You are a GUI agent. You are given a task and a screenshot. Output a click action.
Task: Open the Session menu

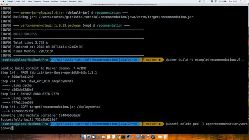pos(37,2)
